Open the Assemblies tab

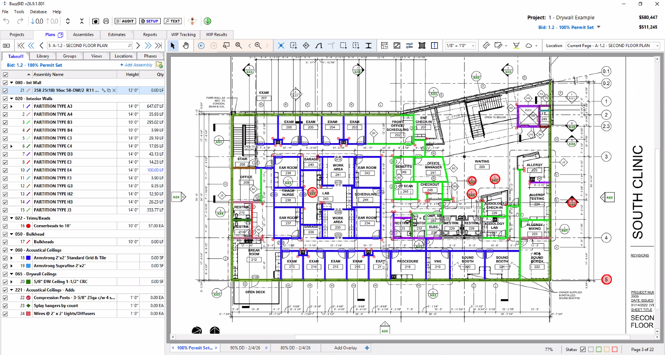[x=83, y=35]
